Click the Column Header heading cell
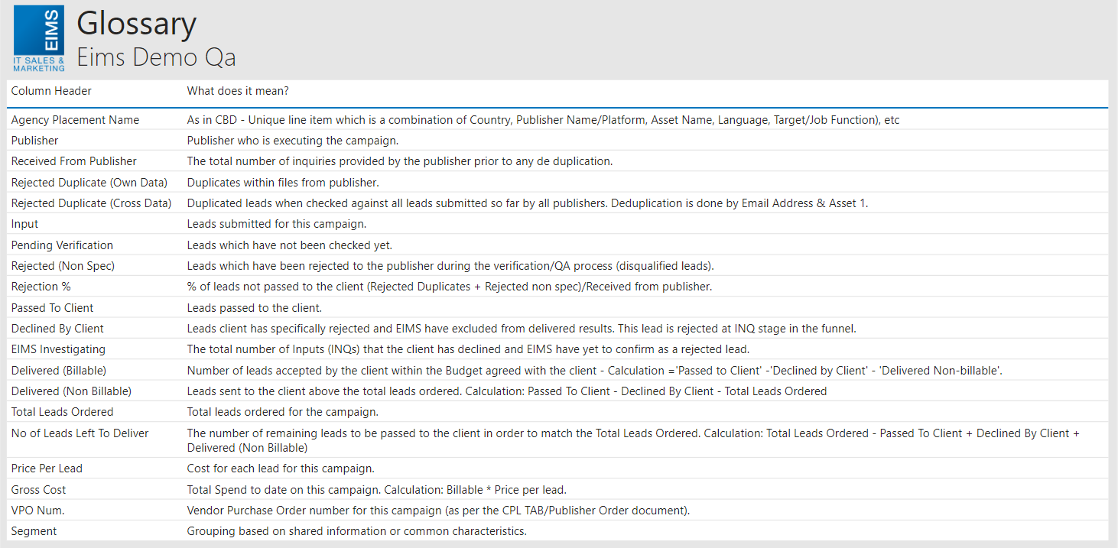The height and width of the screenshot is (548, 1118). point(51,91)
